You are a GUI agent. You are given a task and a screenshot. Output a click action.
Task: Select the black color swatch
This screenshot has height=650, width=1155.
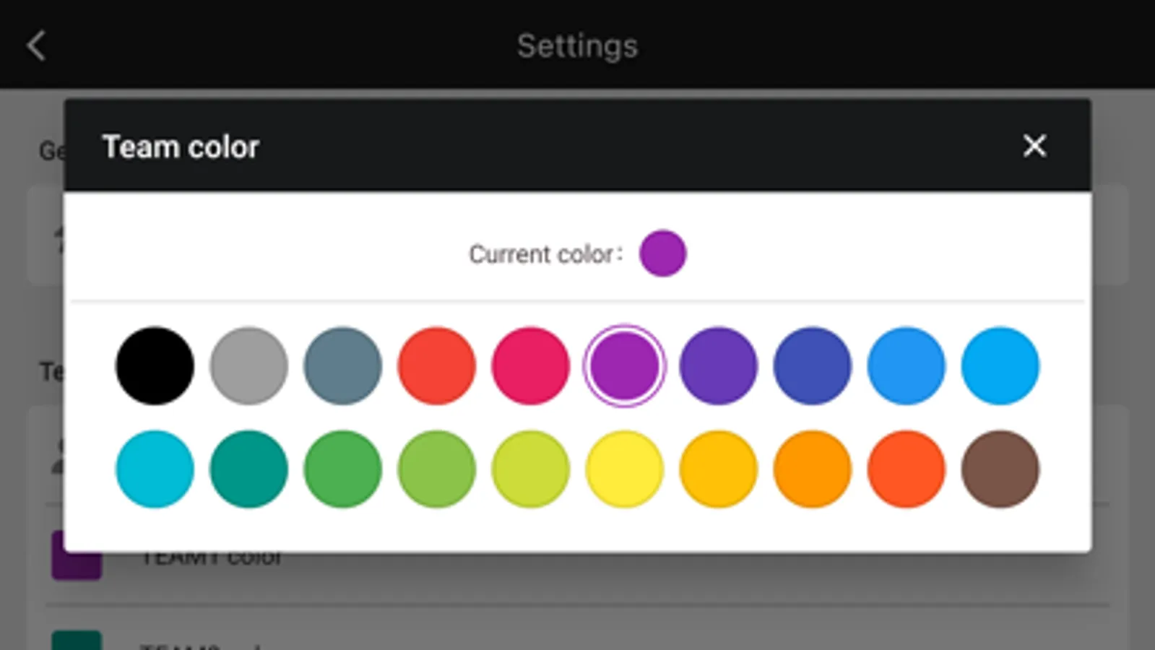point(155,365)
